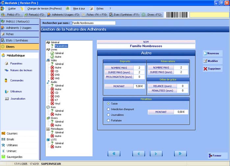Switch to Etats Synthèses F11 tab
Image resolution: width=230 pixels, height=166 pixels.
[x=124, y=15]
